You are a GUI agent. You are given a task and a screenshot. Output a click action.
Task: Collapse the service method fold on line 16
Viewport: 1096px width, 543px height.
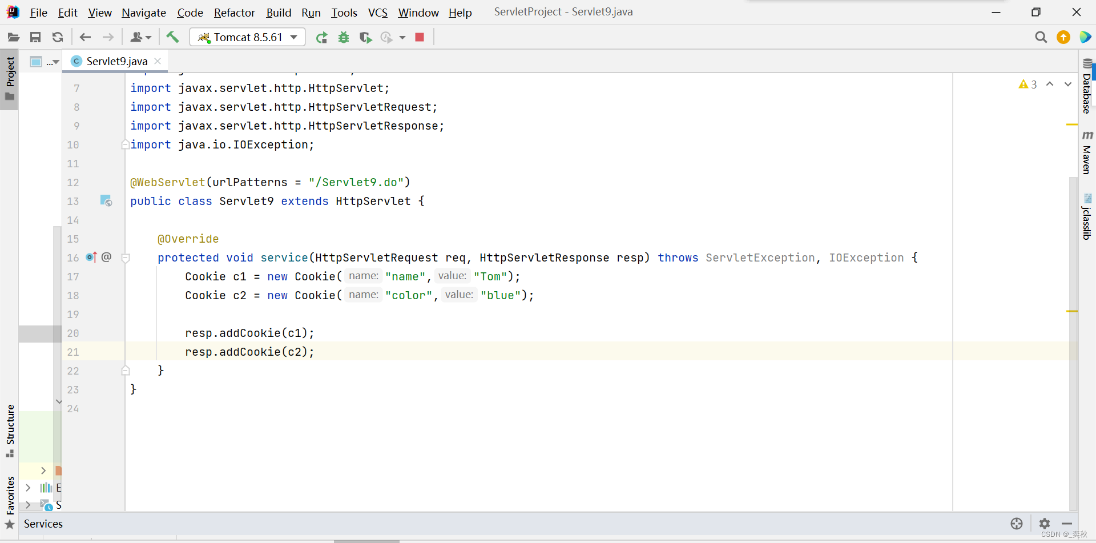[126, 258]
